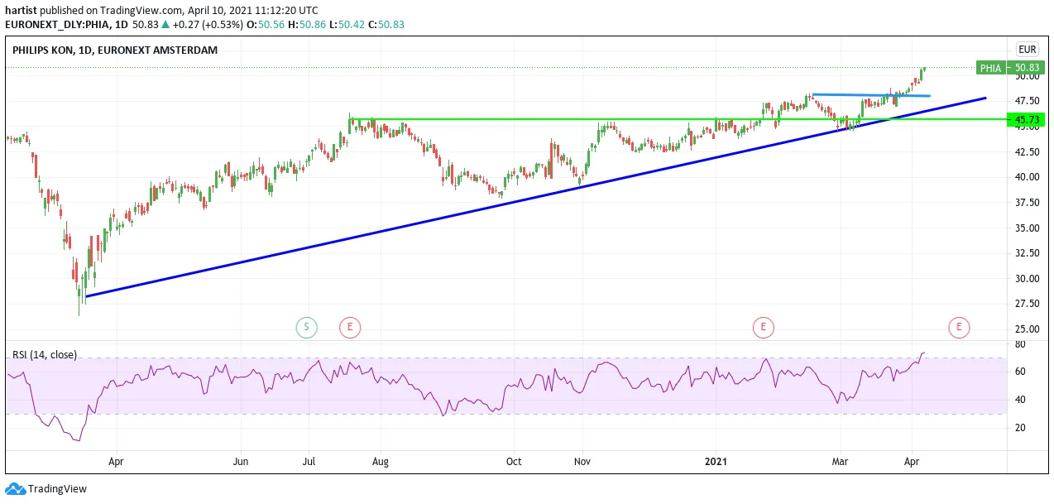Click the TradingView text link at bottom
This screenshot has height=504, width=1054.
click(x=57, y=489)
